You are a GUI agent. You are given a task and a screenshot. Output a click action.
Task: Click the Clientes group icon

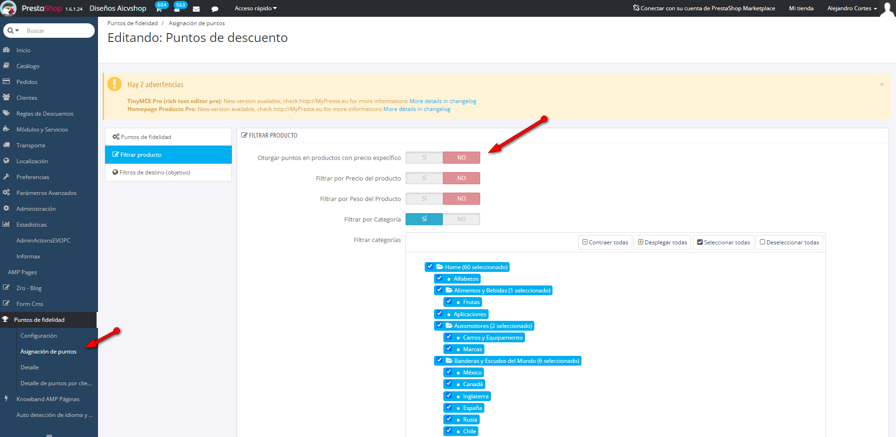coord(7,97)
